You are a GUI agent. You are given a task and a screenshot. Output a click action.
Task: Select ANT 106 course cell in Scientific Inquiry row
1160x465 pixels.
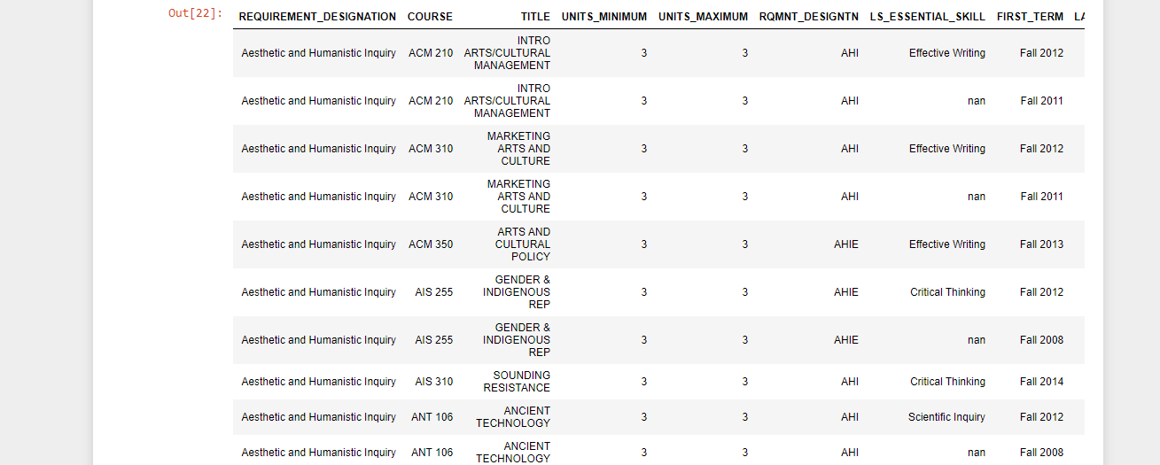pyautogui.click(x=432, y=417)
